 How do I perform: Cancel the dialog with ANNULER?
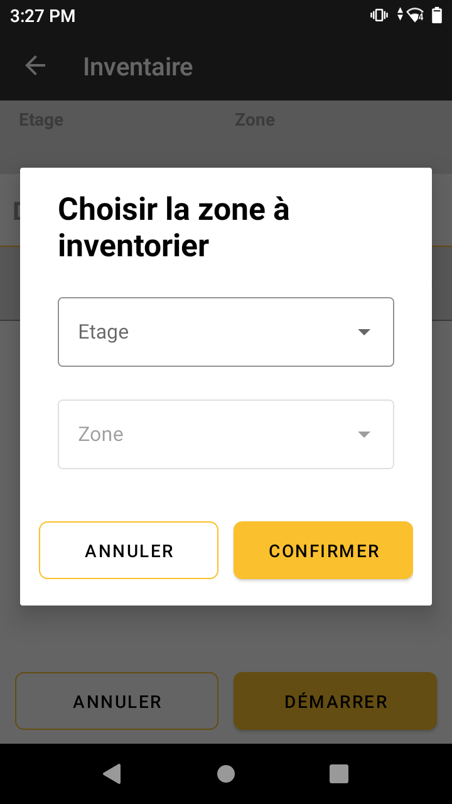tap(129, 550)
